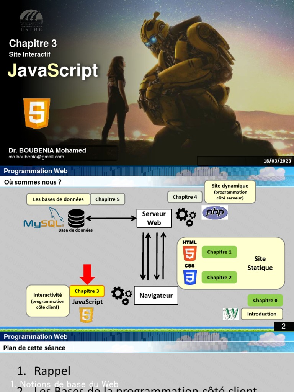Click the red down arrow above Chapitre 3
This screenshot has height=392, width=294.
coord(87,274)
